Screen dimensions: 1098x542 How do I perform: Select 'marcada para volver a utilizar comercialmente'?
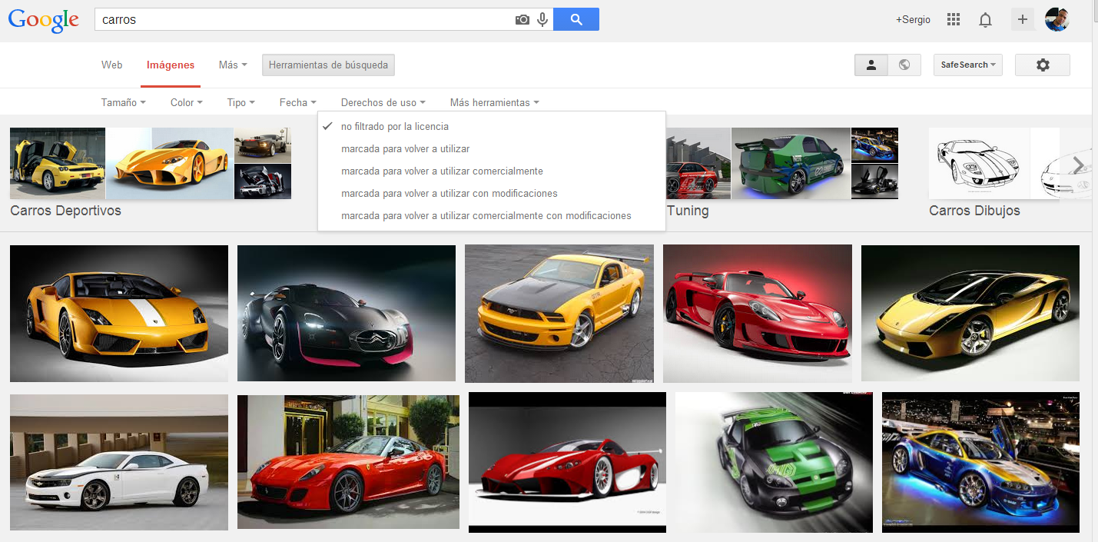tap(442, 171)
